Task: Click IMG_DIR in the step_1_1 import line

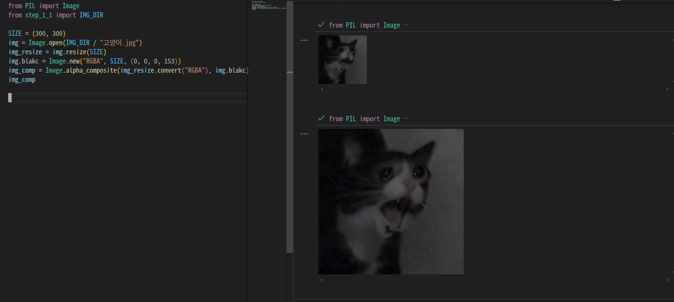Action: coord(91,15)
